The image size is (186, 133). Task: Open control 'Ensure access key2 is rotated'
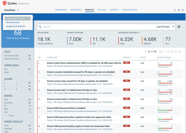point(72,99)
